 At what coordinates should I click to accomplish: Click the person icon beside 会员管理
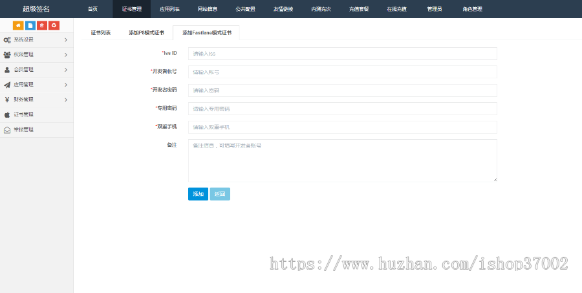pyautogui.click(x=7, y=70)
